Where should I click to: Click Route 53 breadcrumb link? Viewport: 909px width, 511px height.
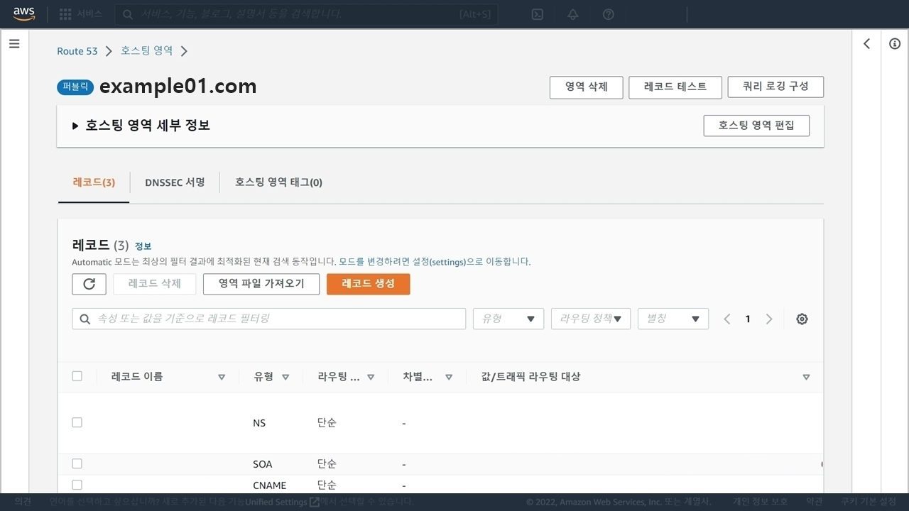click(77, 51)
